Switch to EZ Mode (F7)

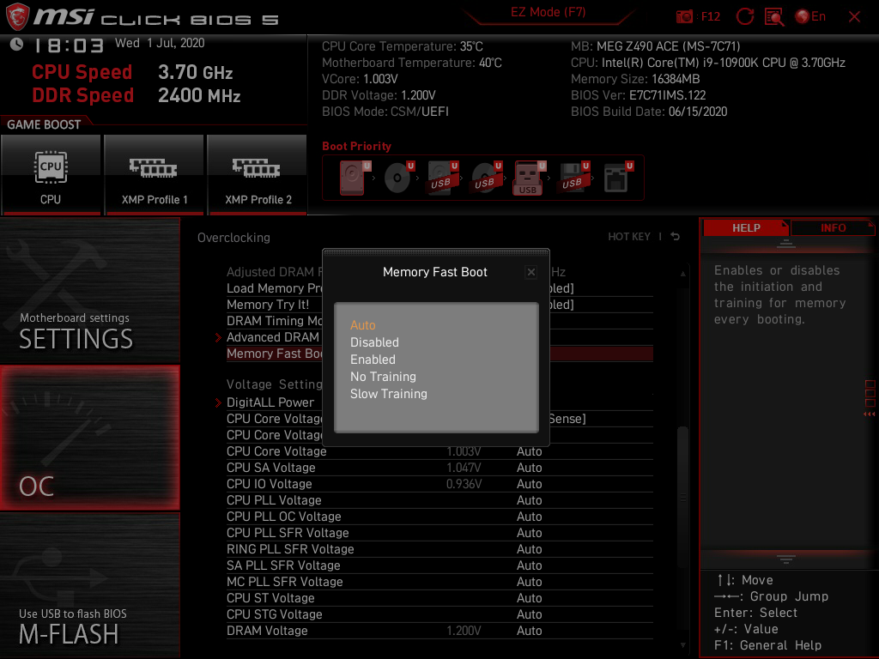point(549,12)
